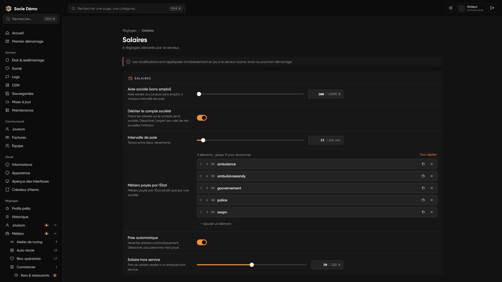Click the Salaire hors service slider handle
This screenshot has width=502, height=282.
[x=252, y=265]
